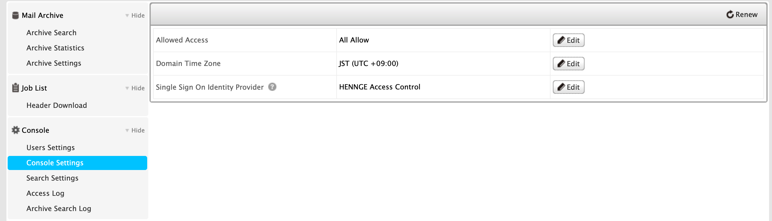Hide the Console section
This screenshot has width=772, height=221.
(135, 130)
